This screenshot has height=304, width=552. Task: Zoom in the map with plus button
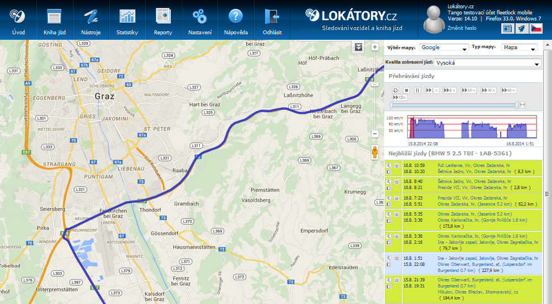(375, 48)
